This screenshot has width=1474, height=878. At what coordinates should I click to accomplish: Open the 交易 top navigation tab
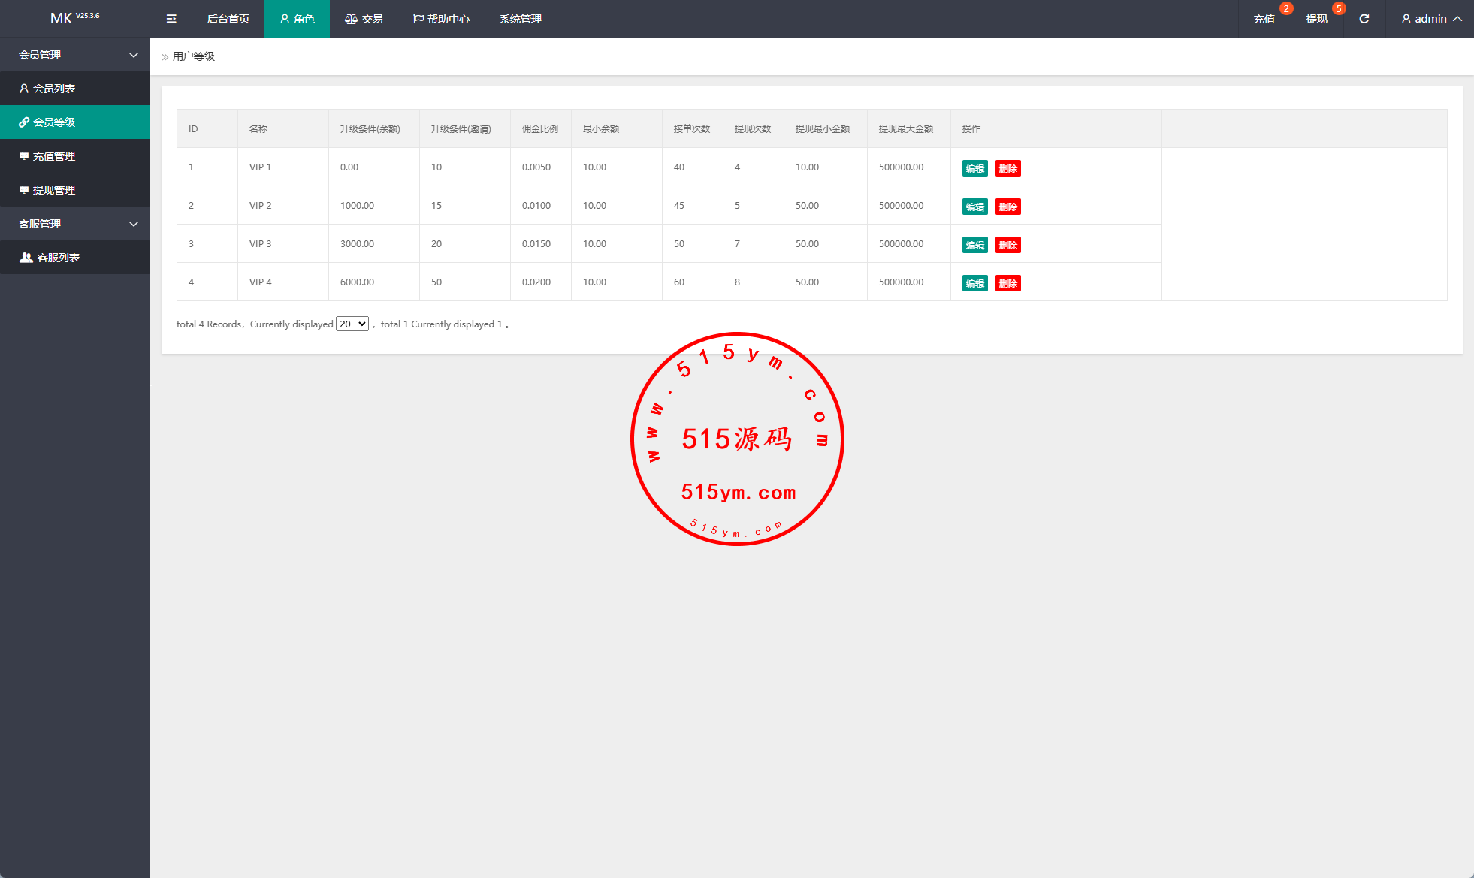tap(364, 19)
